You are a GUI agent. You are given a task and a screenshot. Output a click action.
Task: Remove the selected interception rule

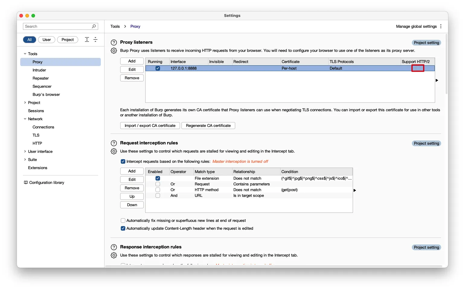(x=132, y=188)
